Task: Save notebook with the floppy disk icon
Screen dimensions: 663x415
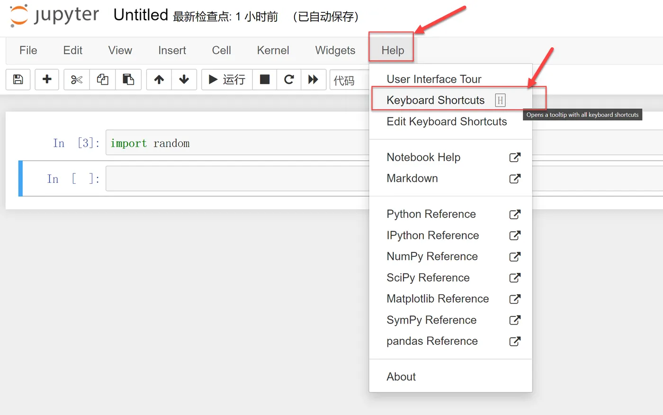Action: pyautogui.click(x=18, y=79)
